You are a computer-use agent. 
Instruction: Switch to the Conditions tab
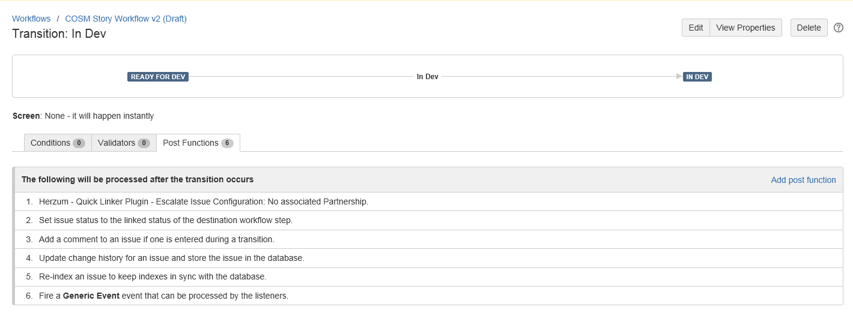click(x=57, y=143)
